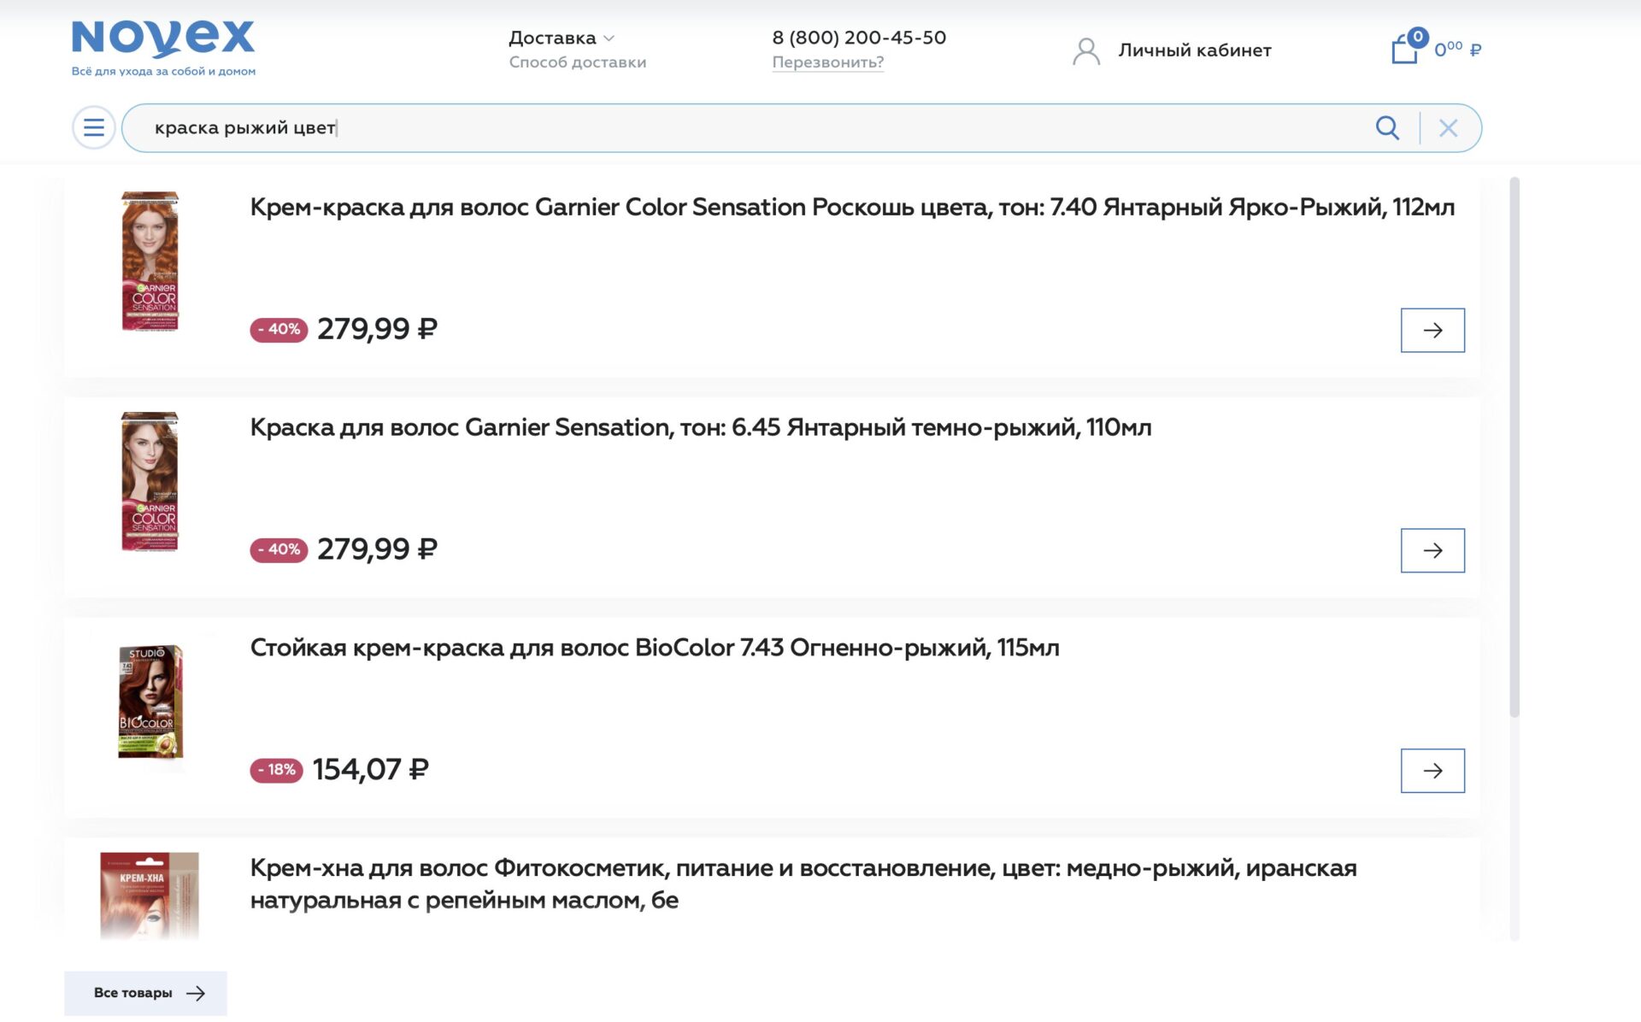Click the -18% discount badge
1641x1022 pixels.
(276, 770)
